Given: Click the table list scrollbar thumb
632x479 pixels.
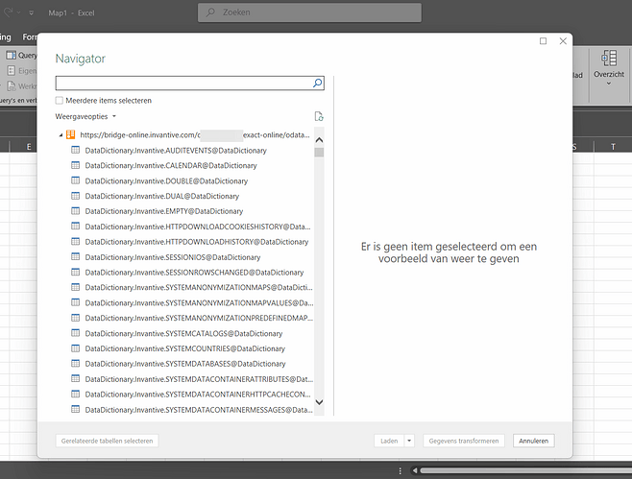Looking at the screenshot, I should [319, 153].
